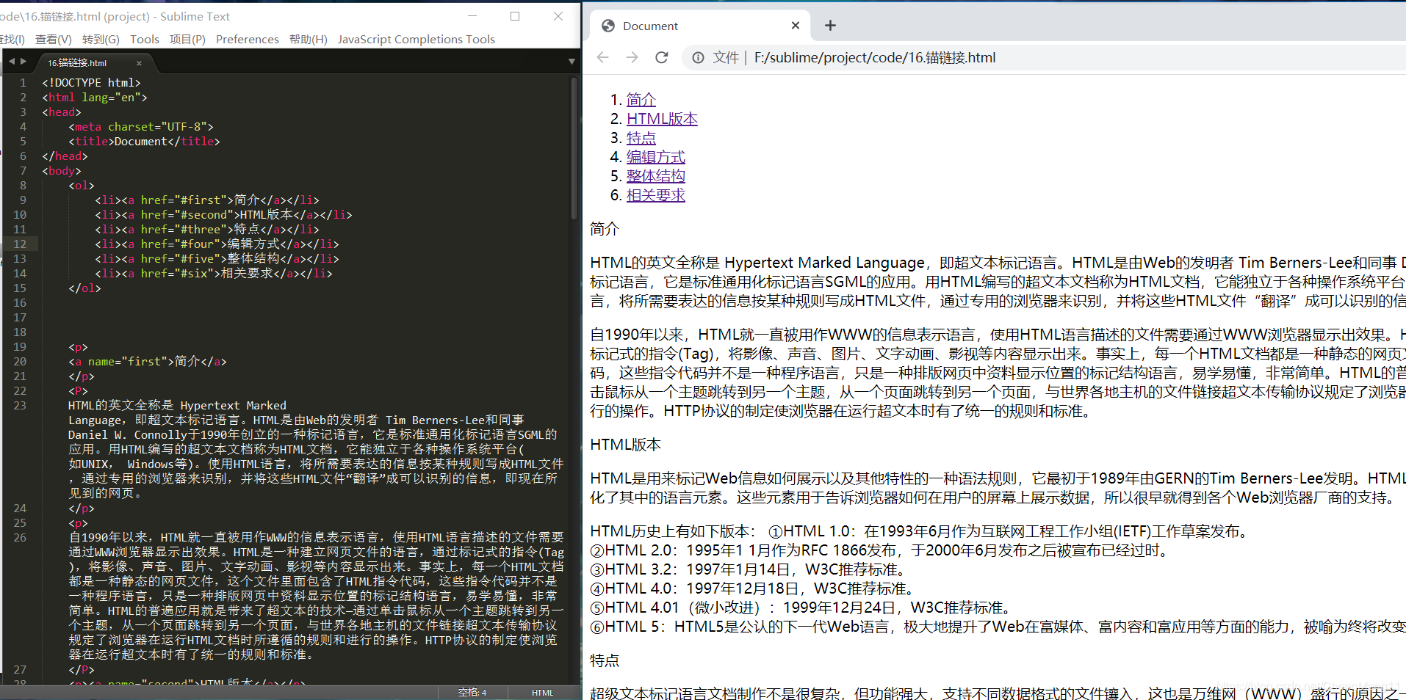Click the favicon on the Document browser tab
1406x700 pixels.
(608, 25)
